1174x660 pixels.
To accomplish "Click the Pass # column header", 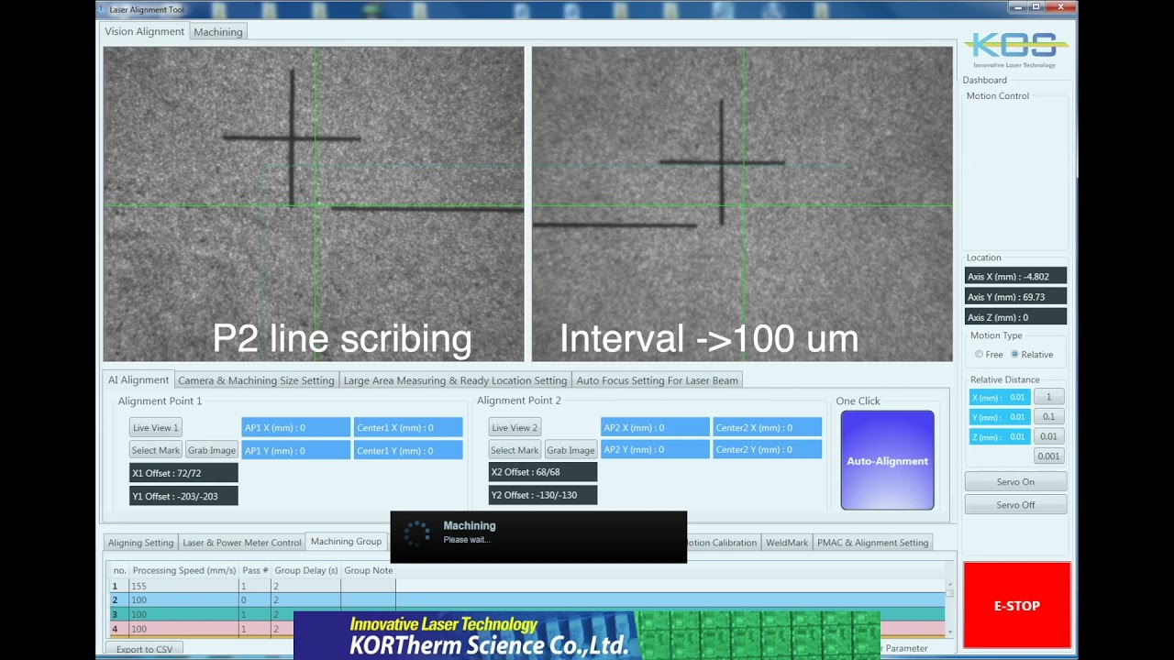I will coord(255,570).
